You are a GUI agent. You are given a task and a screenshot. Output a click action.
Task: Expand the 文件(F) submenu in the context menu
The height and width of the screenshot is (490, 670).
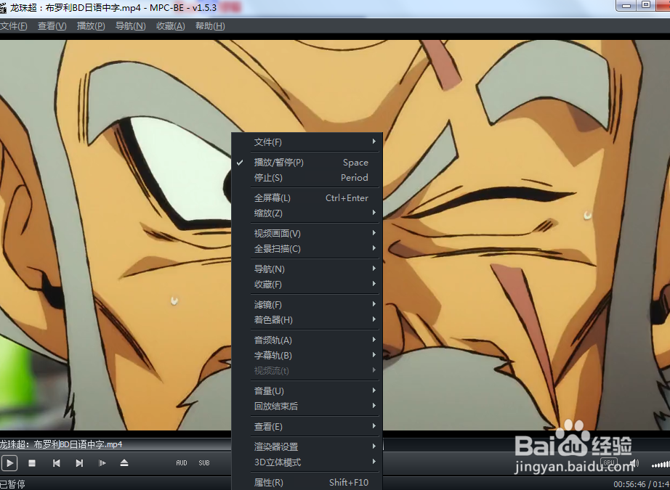pos(307,142)
